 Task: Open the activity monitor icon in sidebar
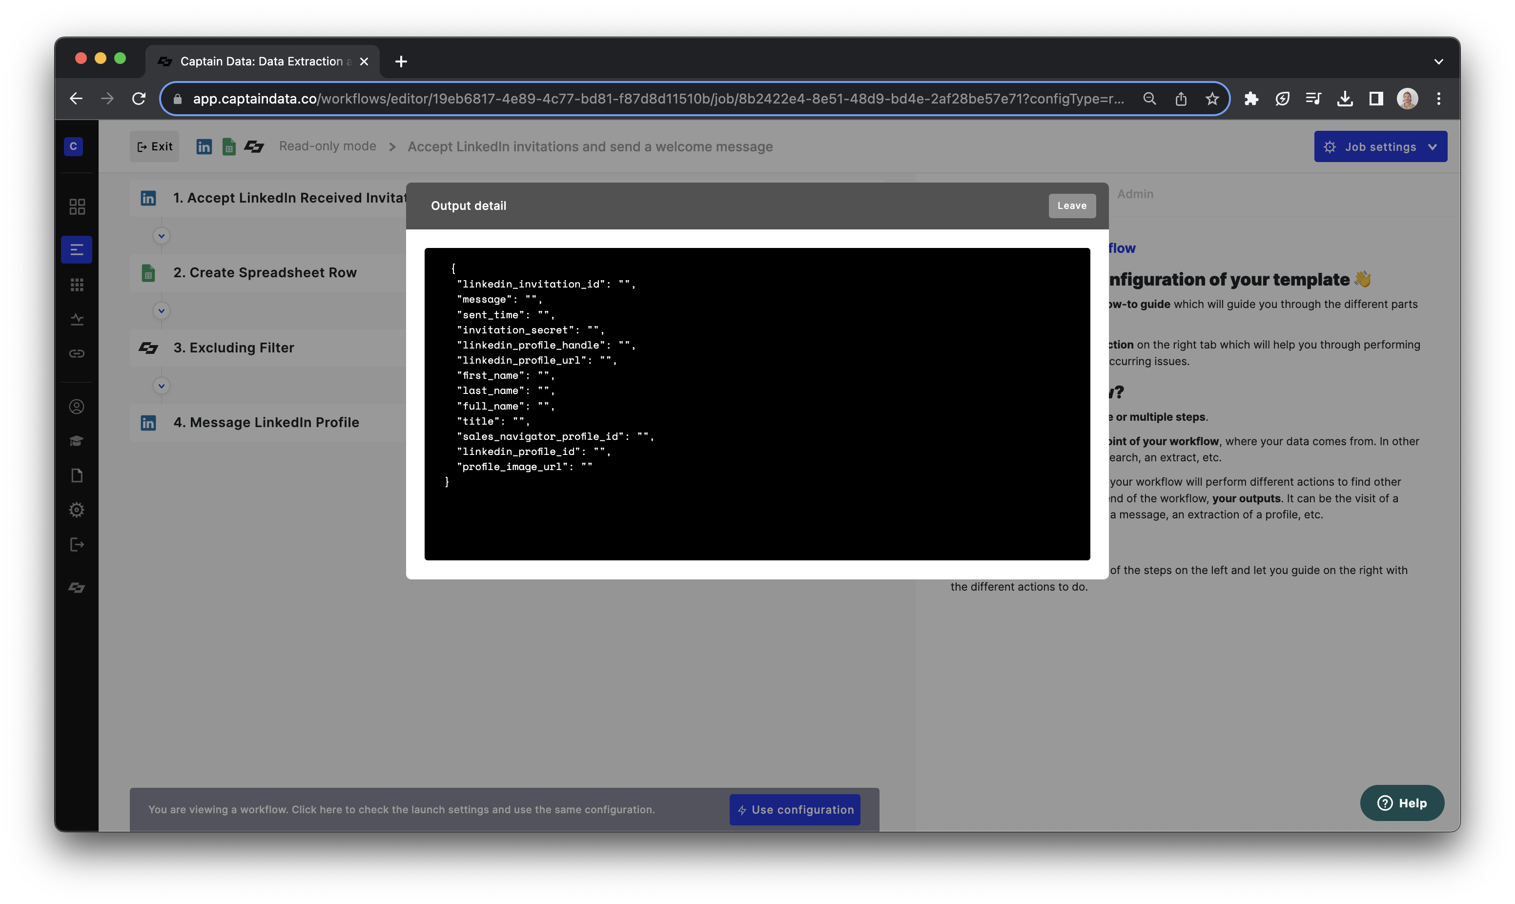(77, 319)
